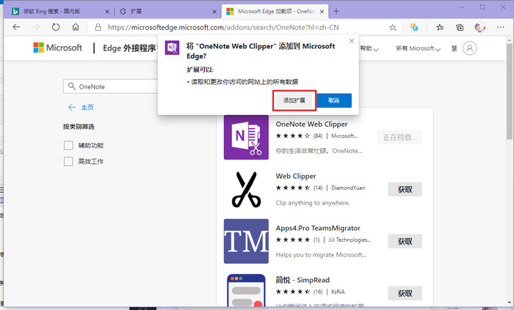Close the 扩展 tab
514x310 pixels.
pos(214,12)
